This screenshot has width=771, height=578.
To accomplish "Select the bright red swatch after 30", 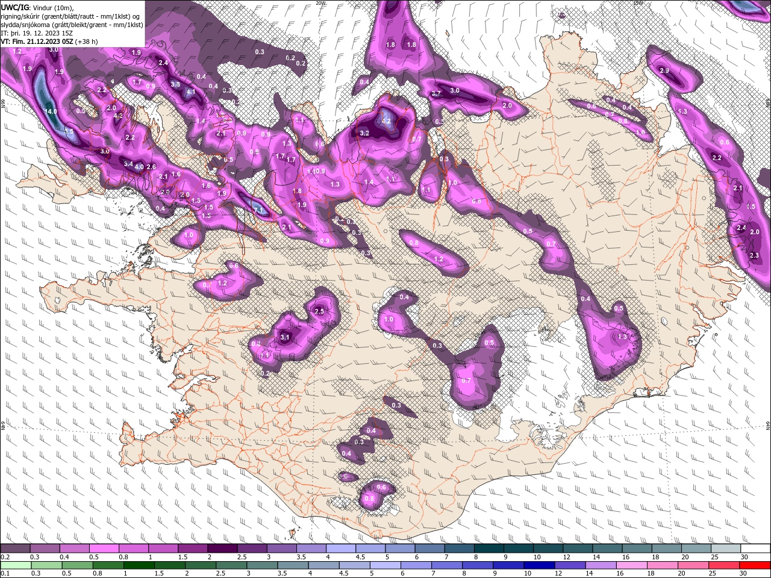I will pos(755,565).
